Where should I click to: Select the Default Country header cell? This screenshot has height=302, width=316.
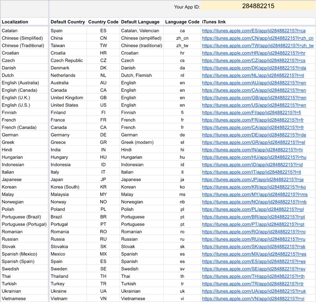coord(68,22)
